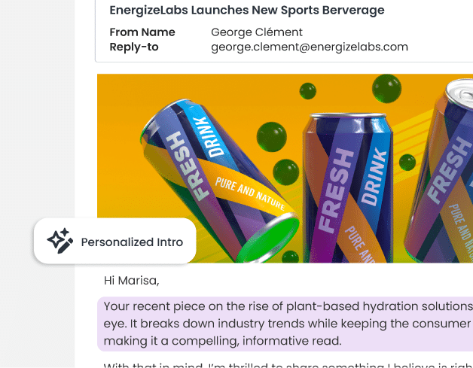Click the green bubble right of middle can
This screenshot has width=473, height=368.
coord(407,162)
